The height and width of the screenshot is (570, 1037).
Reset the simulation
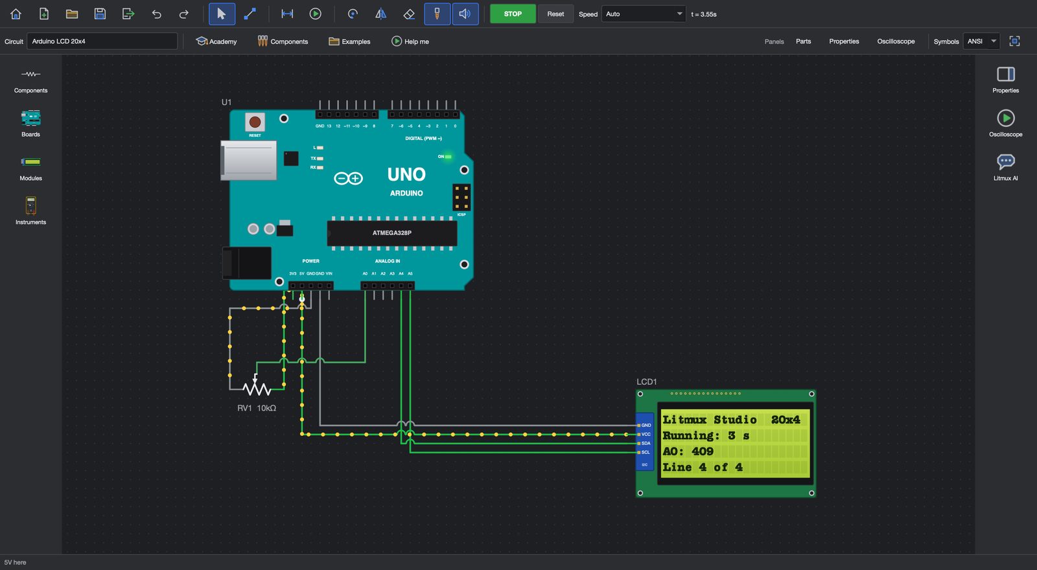point(555,14)
